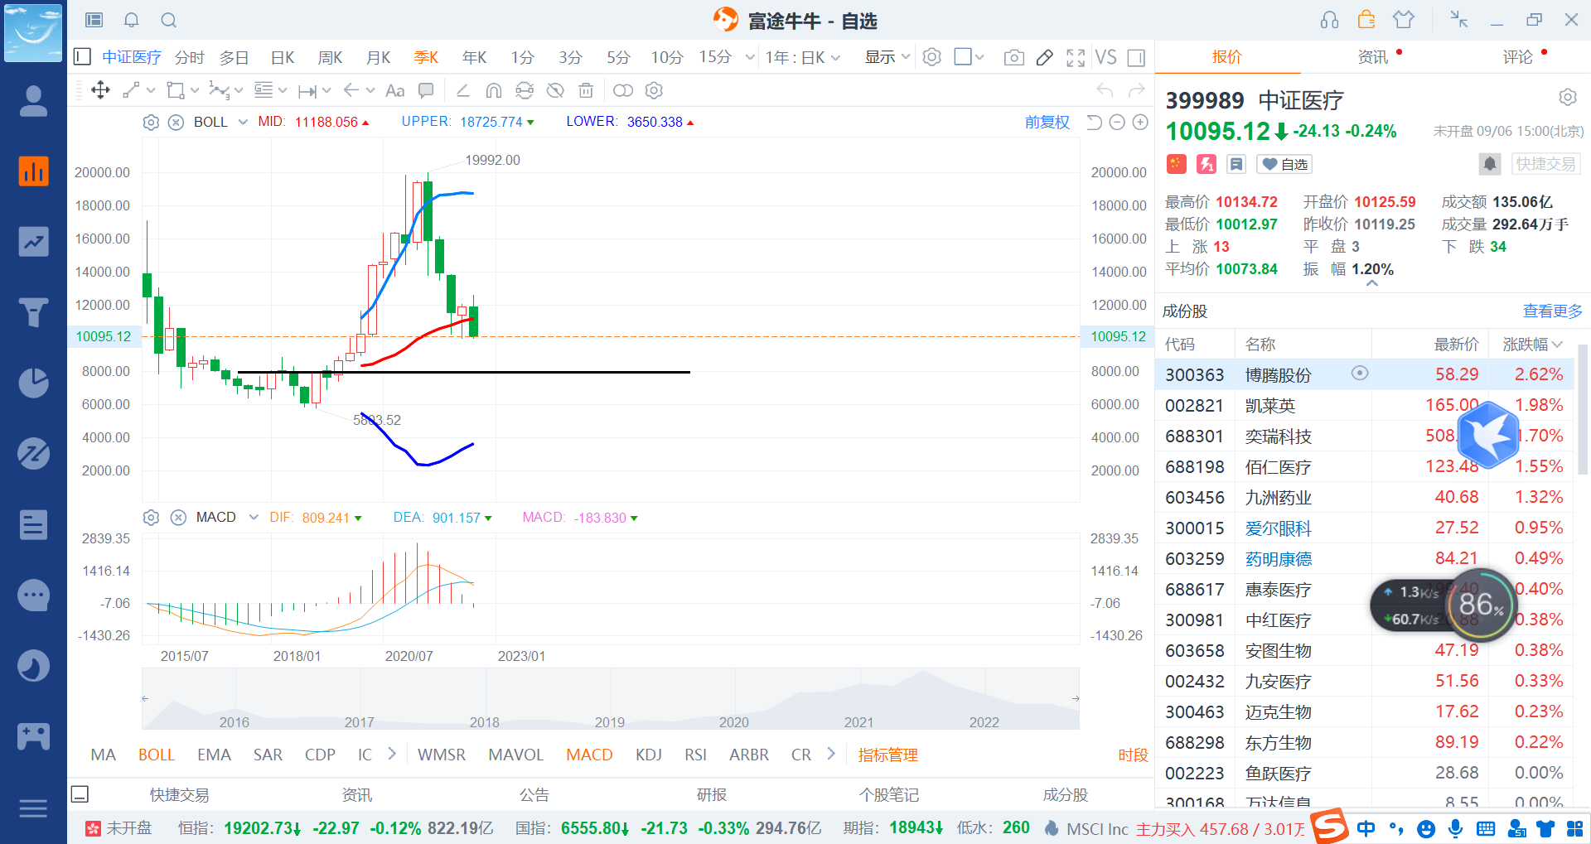Pick the eraser tool in drawing toolbar
This screenshot has height=844, width=1591.
pyautogui.click(x=462, y=90)
